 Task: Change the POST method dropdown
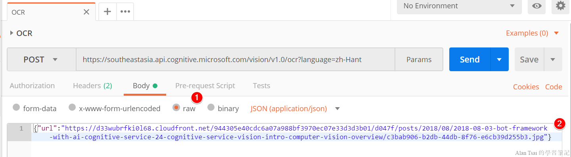tap(42, 60)
